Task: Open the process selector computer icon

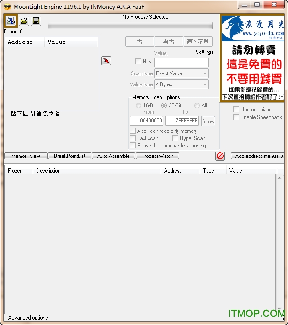Action: tap(11, 21)
